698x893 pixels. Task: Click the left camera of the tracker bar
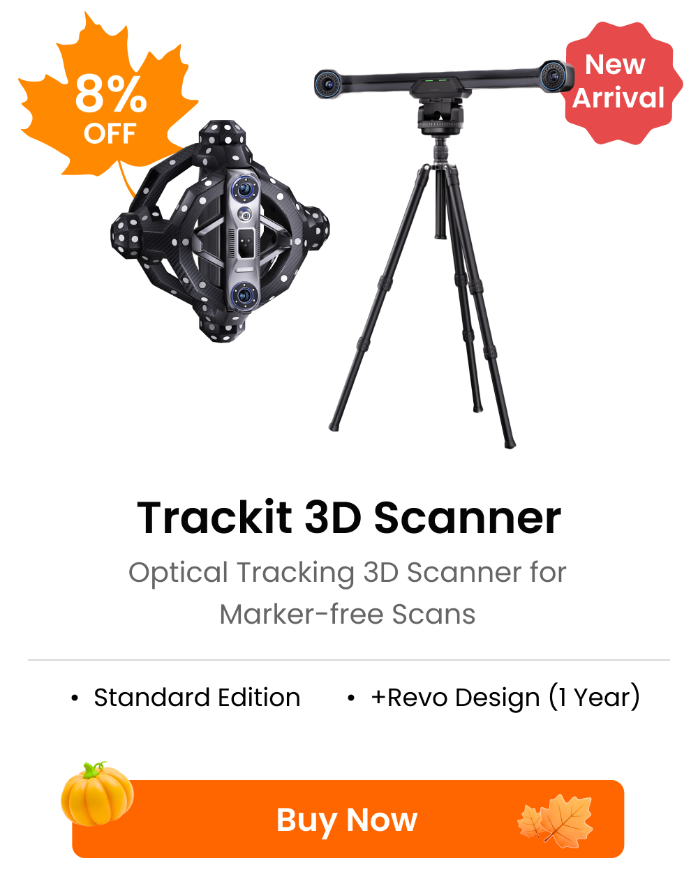click(x=327, y=84)
